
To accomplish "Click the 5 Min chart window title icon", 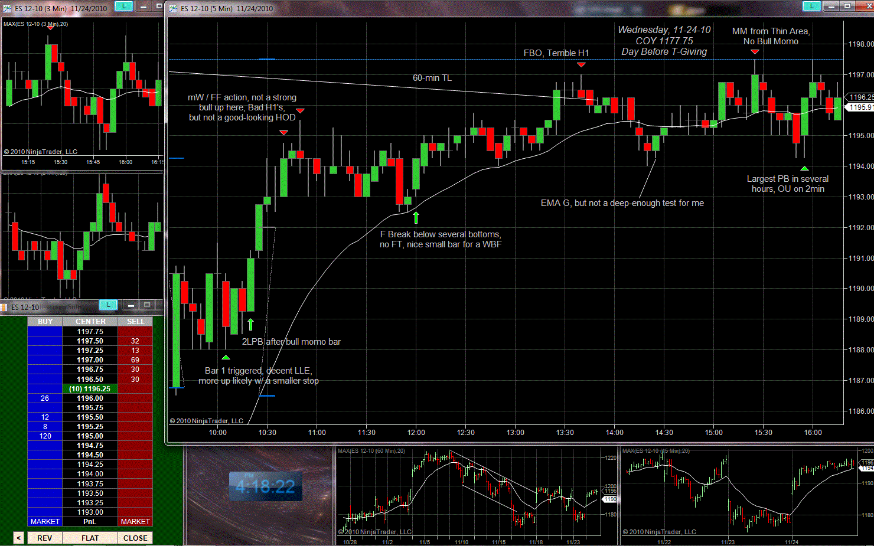I will [173, 8].
